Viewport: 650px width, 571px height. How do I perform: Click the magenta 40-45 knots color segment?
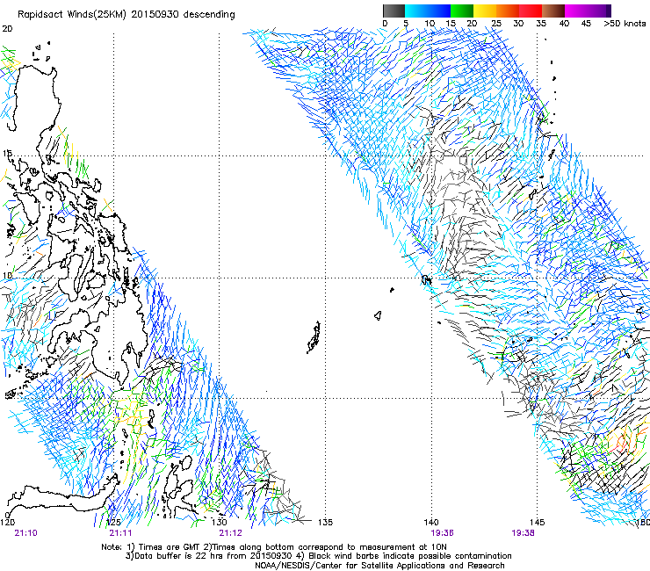pyautogui.click(x=576, y=11)
